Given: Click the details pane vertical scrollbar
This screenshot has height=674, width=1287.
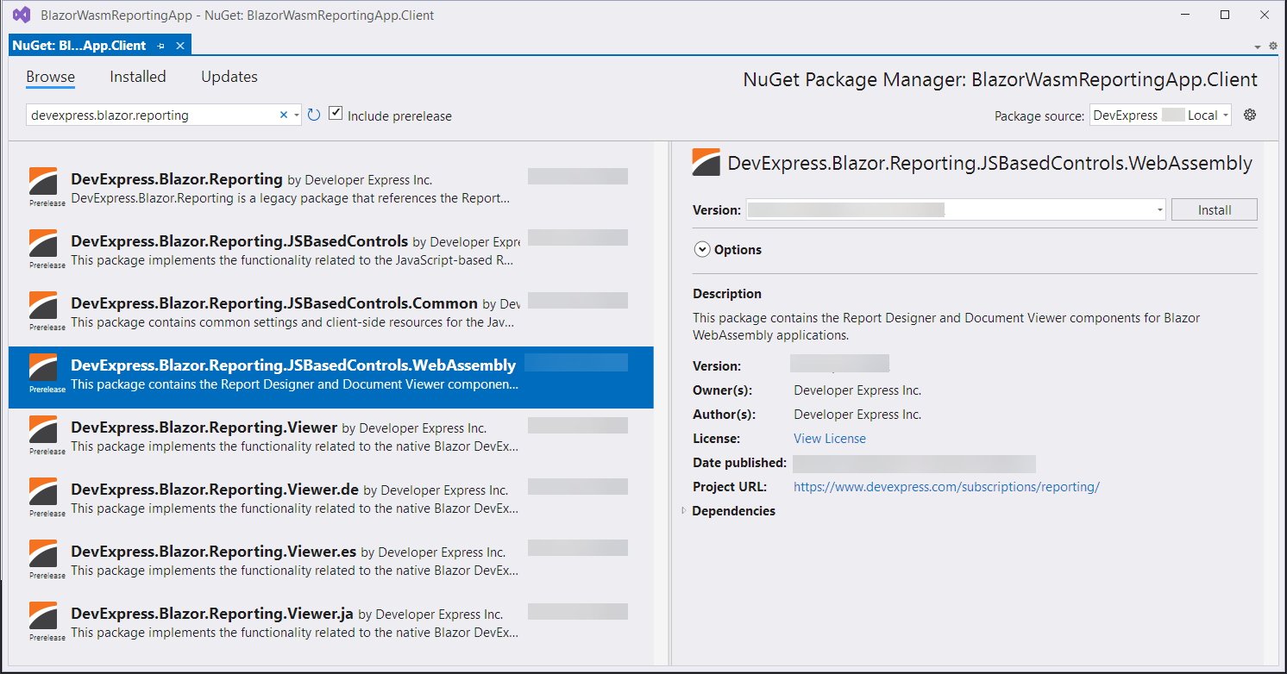Looking at the screenshot, I should 1271,403.
